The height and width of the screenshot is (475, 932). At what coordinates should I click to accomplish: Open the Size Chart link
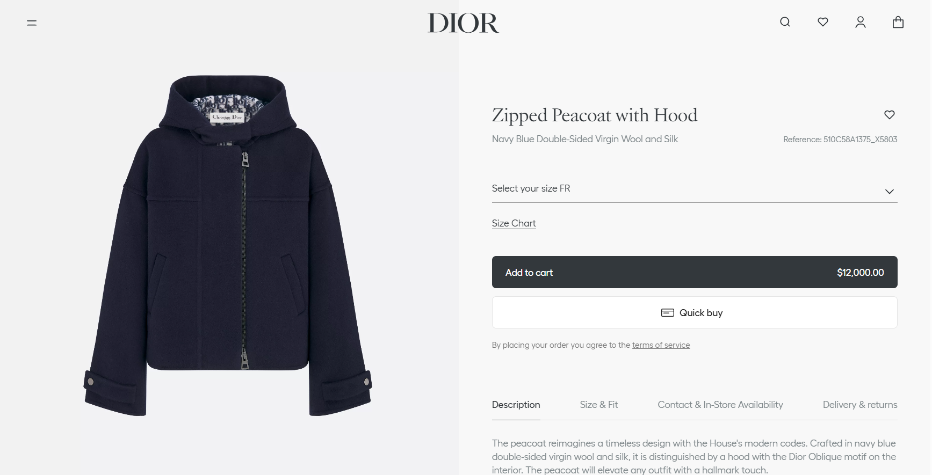coord(514,223)
